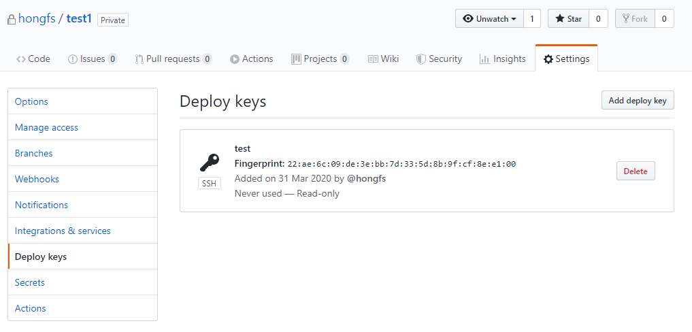The width and height of the screenshot is (692, 332).
Task: Switch to the Security tab
Action: [x=439, y=59]
